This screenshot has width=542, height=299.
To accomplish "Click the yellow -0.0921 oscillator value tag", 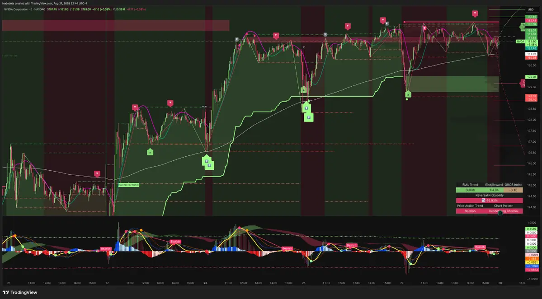I will coord(532,262).
